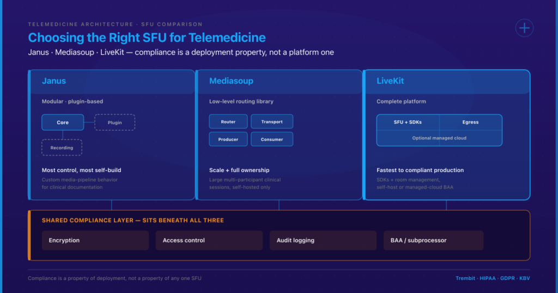Viewport: 558px width, 293px height.
Task: Click the BAA / subprocessor tile
Action: (x=433, y=240)
